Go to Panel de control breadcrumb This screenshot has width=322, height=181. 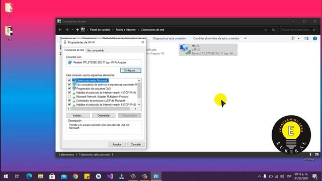coord(100,30)
